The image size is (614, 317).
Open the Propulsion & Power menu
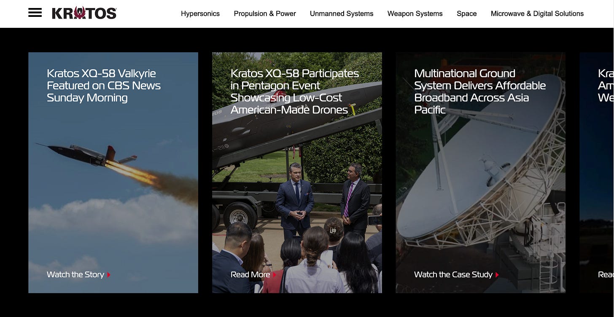(265, 13)
